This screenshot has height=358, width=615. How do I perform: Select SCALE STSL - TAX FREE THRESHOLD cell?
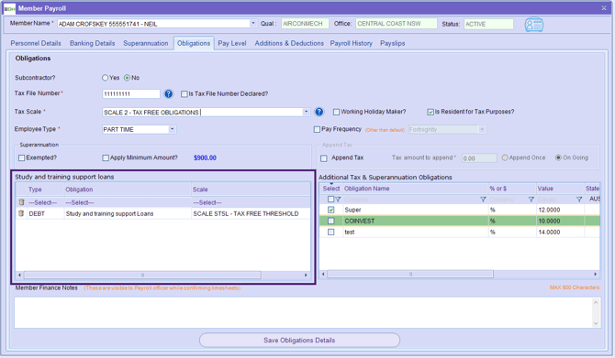(251, 213)
